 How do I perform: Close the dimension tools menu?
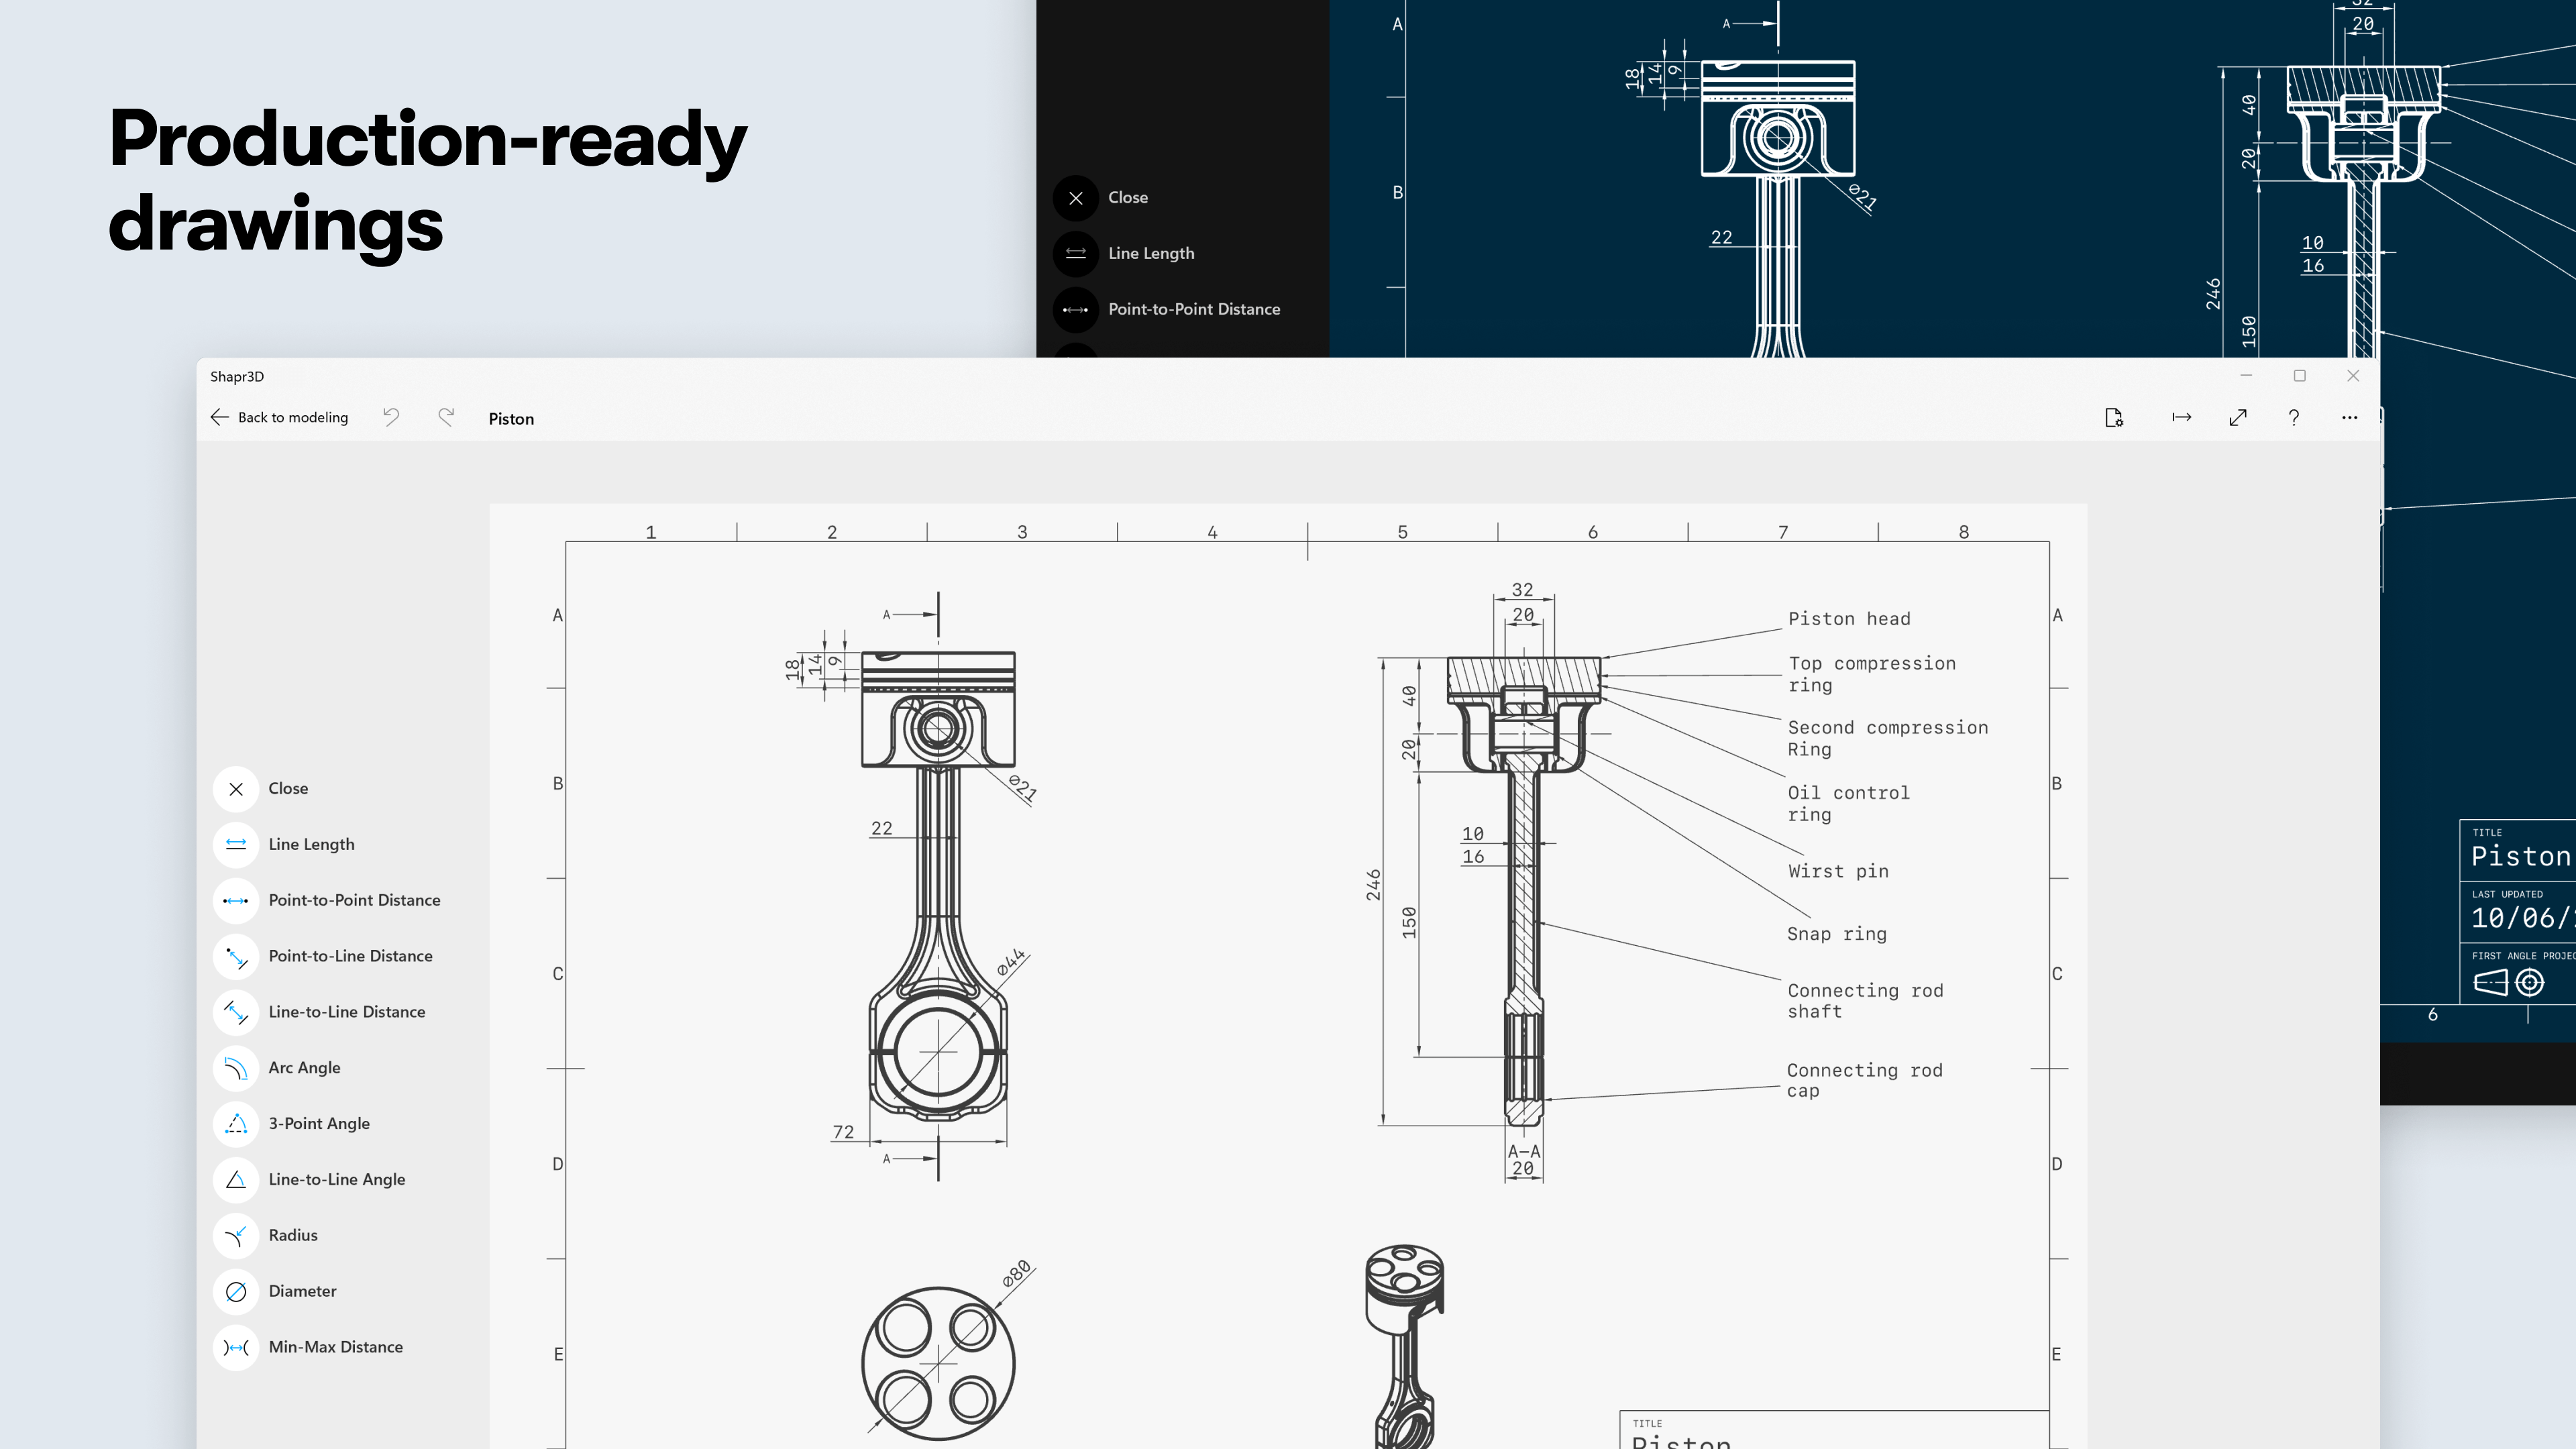[x=236, y=789]
